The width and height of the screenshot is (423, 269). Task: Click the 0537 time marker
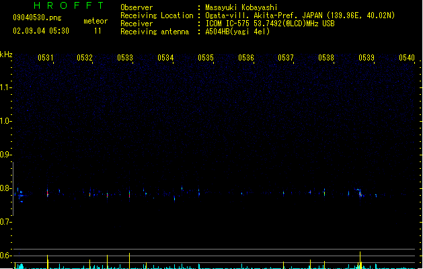(286, 58)
